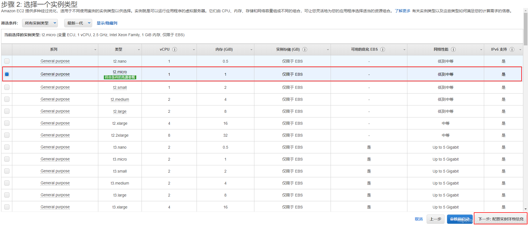This screenshot has width=528, height=226.
Task: Select the t2.large instance checkbox
Action: coord(7,111)
